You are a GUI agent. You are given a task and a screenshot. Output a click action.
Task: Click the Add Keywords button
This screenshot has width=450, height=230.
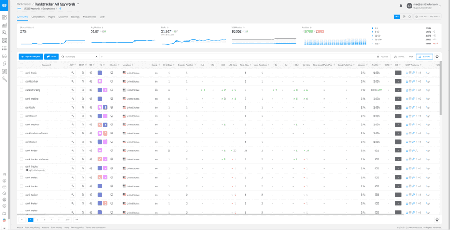[x=30, y=57]
